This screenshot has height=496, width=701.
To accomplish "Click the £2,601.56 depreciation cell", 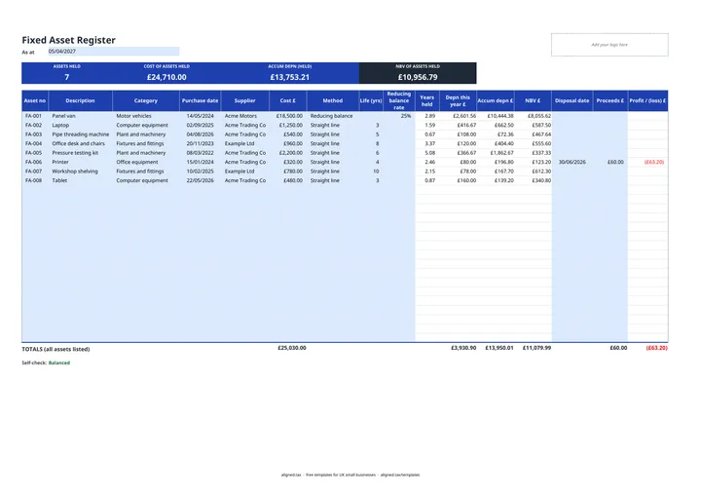I will pos(458,116).
